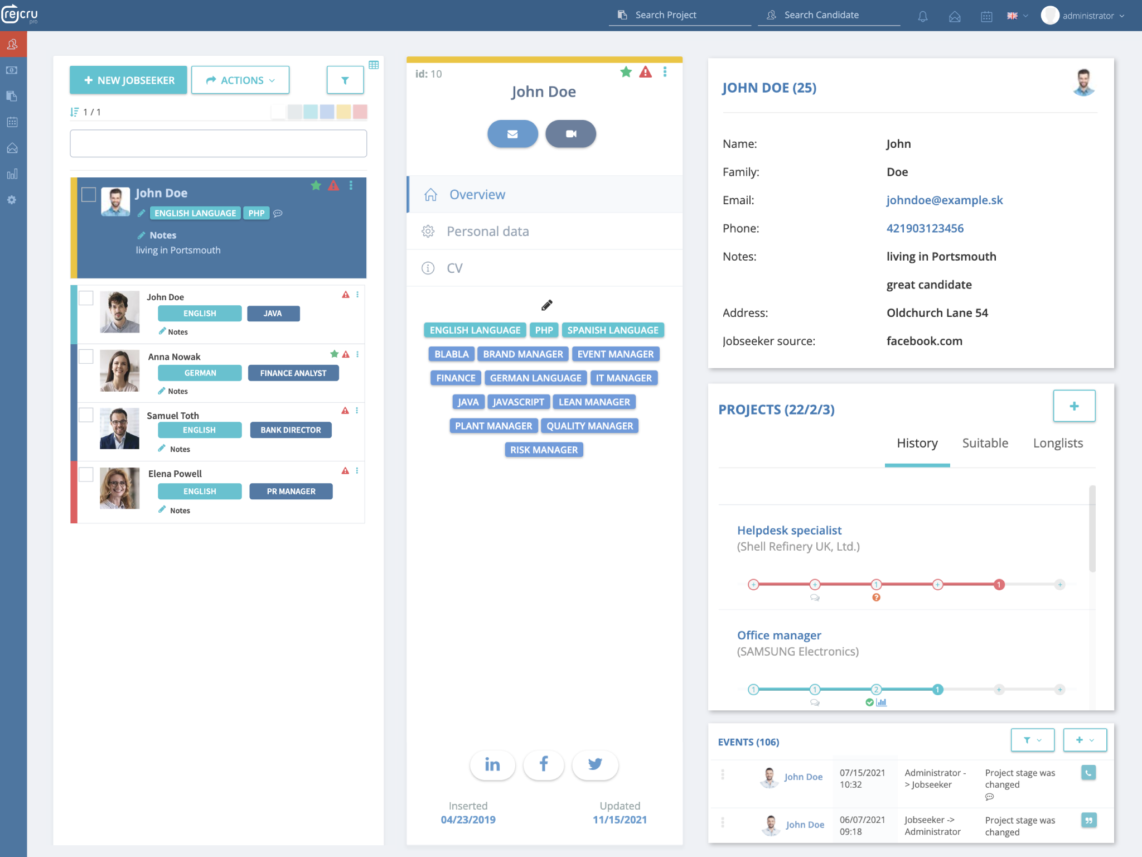
Task: Open statistics chart icon in sidebar
Action: tap(12, 174)
